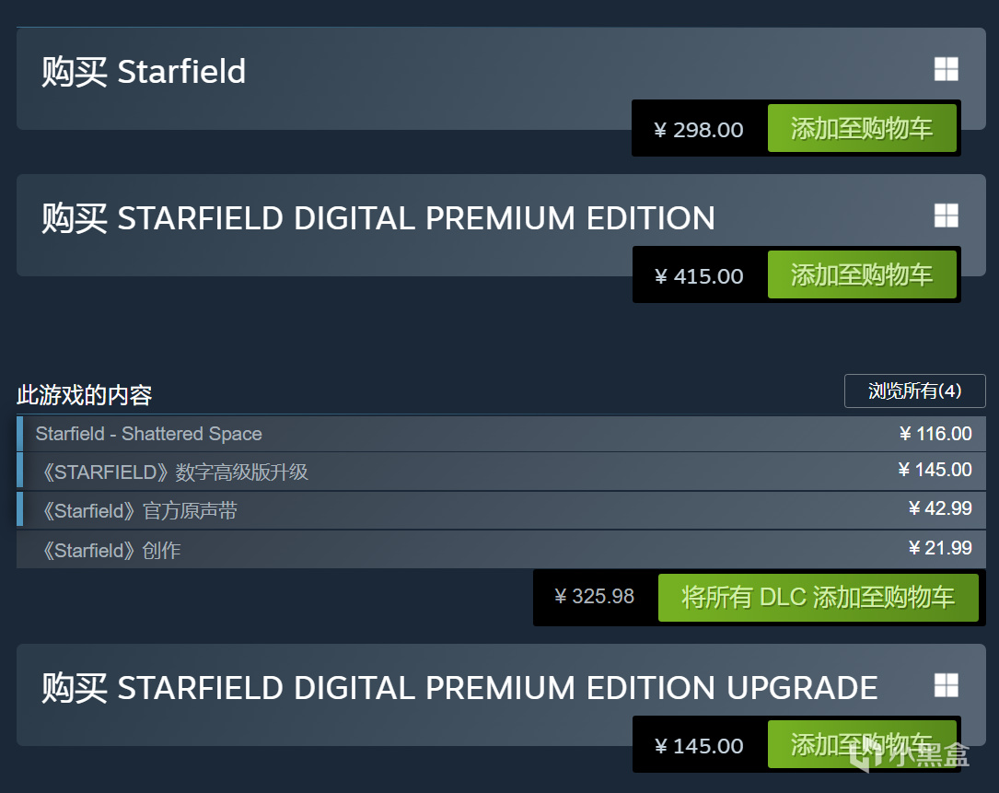999x793 pixels.
Task: Add Premium Edition Upgrade ¥145.00 to cart
Action: point(862,744)
